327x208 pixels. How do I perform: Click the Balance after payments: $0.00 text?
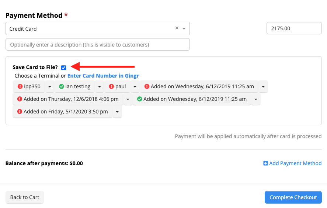point(44,163)
